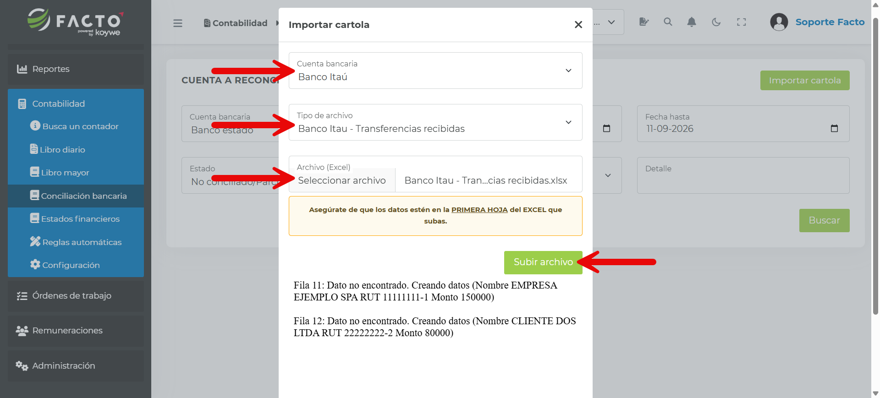Click the Contabilidad breadcrumb document icon

point(207,23)
